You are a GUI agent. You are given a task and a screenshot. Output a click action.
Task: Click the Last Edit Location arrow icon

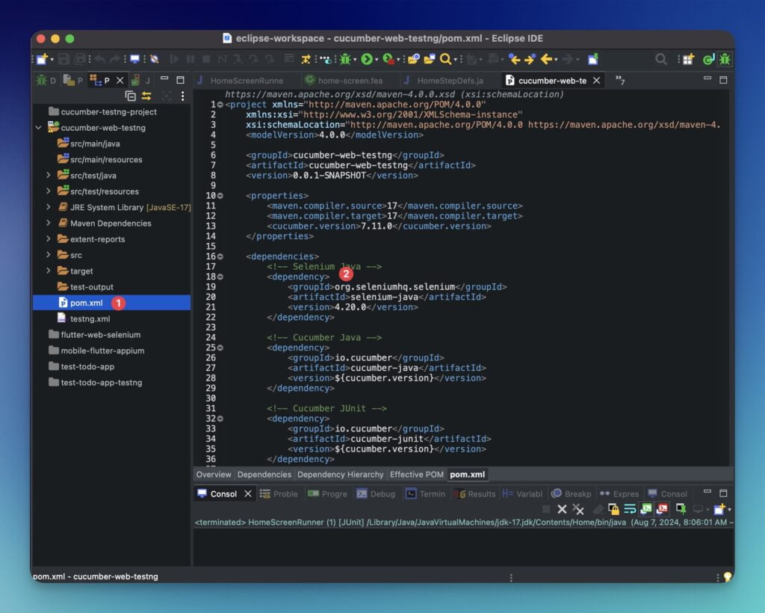(x=514, y=59)
